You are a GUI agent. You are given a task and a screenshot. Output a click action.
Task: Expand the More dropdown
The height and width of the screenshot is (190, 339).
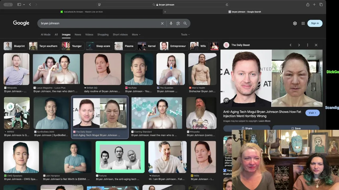(136, 35)
